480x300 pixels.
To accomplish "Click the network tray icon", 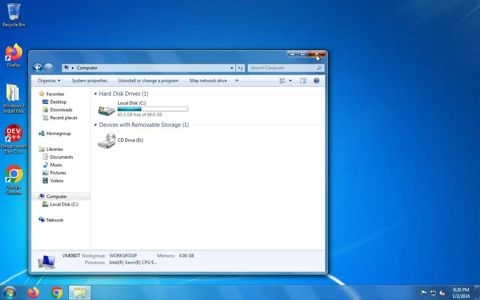I will (x=433, y=293).
